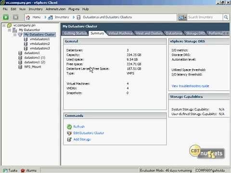231x173 pixels.
Task: Click the datastore1 (2) disk icon
Action: (x=20, y=62)
